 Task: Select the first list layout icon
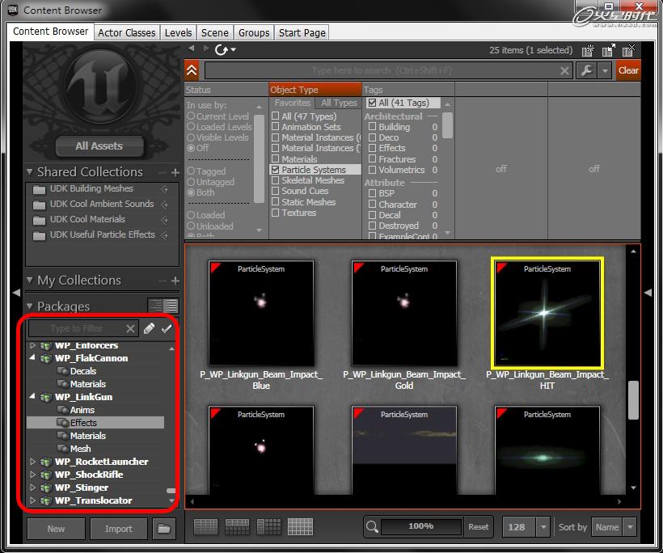tap(205, 527)
